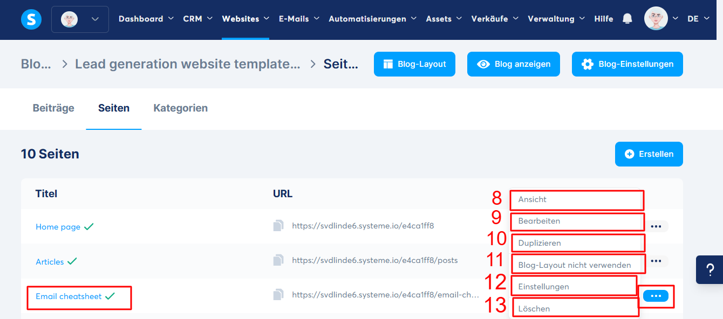Click the Blog-Layout button

414,64
